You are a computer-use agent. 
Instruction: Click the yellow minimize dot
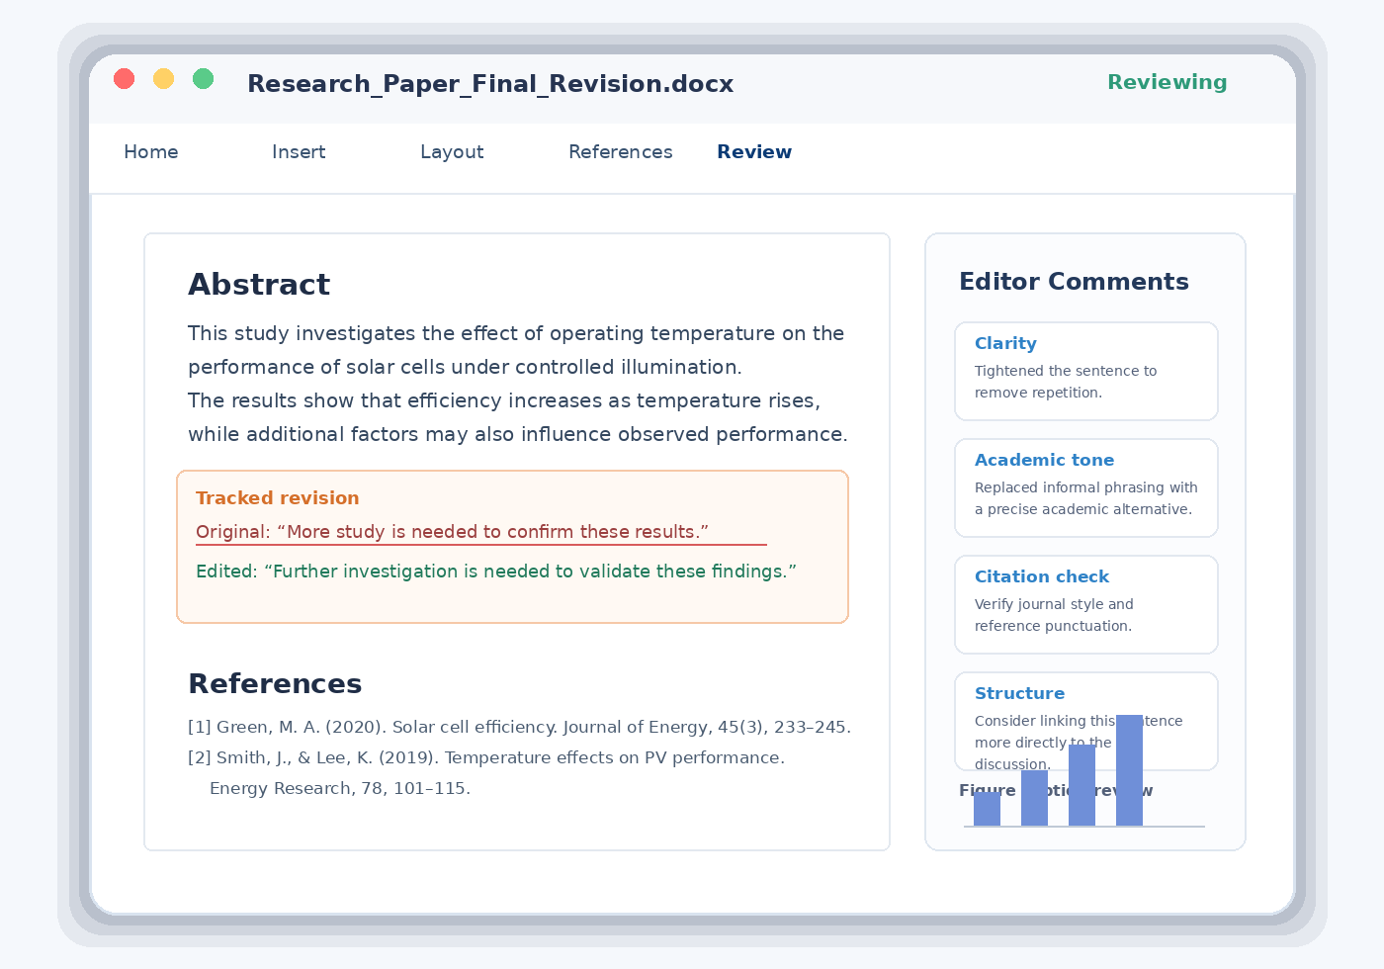(163, 78)
